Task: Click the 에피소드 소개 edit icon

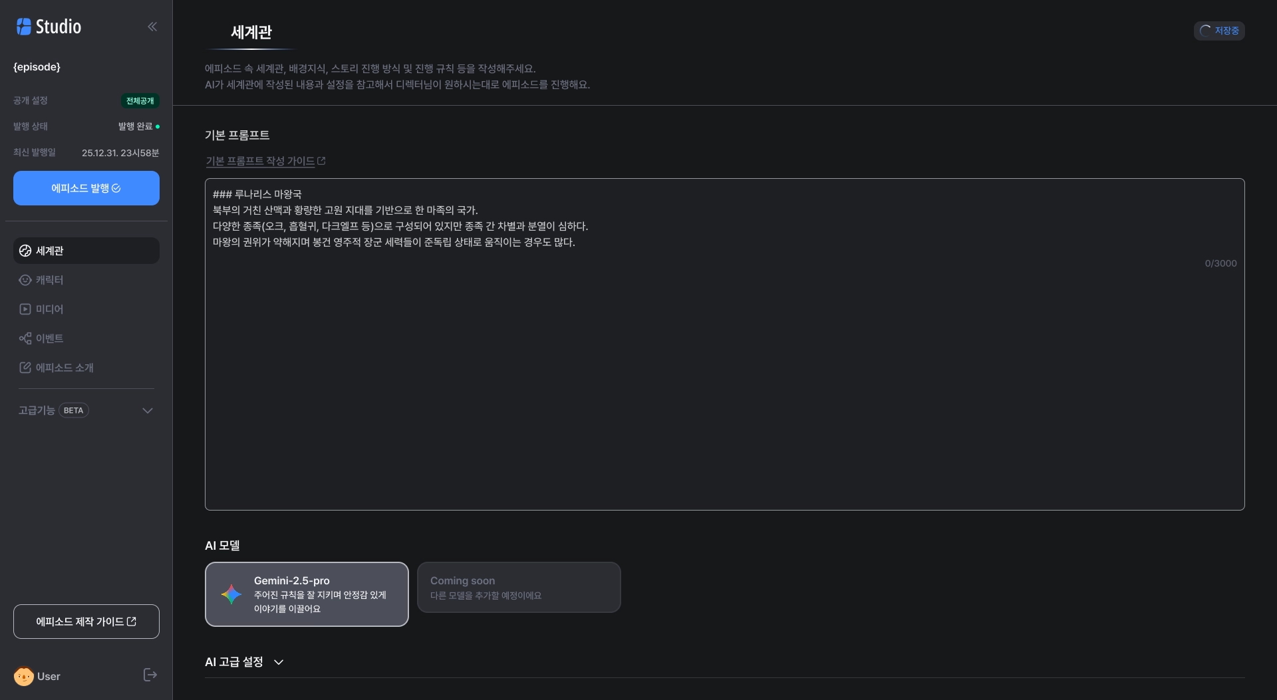Action: [25, 368]
